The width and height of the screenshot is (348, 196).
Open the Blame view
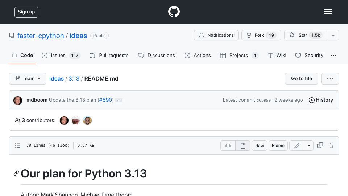(x=278, y=146)
